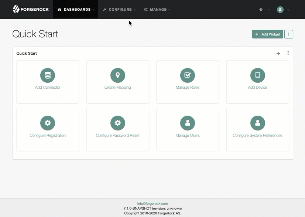Click the Configure Password Reset gear icon

click(x=117, y=123)
